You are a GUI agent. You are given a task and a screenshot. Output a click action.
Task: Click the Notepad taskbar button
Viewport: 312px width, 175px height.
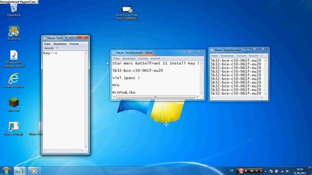click(19, 171)
